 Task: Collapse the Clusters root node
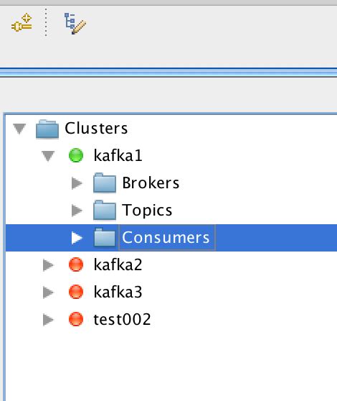click(19, 129)
